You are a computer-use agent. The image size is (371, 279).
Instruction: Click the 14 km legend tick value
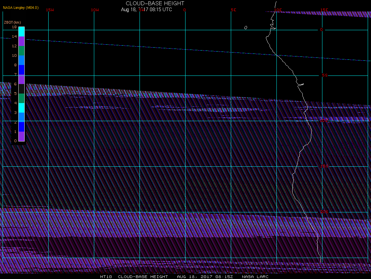pyautogui.click(x=14, y=36)
